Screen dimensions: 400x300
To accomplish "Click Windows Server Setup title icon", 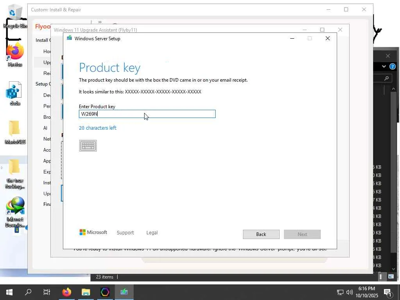I will point(69,38).
